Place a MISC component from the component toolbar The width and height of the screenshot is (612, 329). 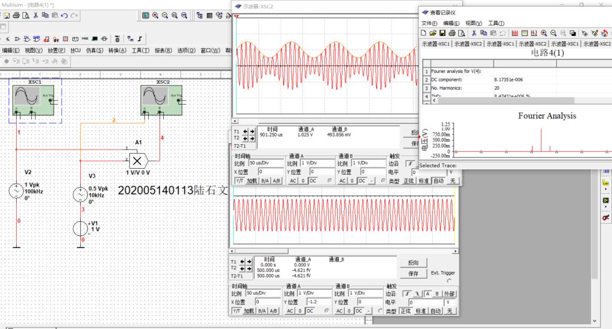85,39
